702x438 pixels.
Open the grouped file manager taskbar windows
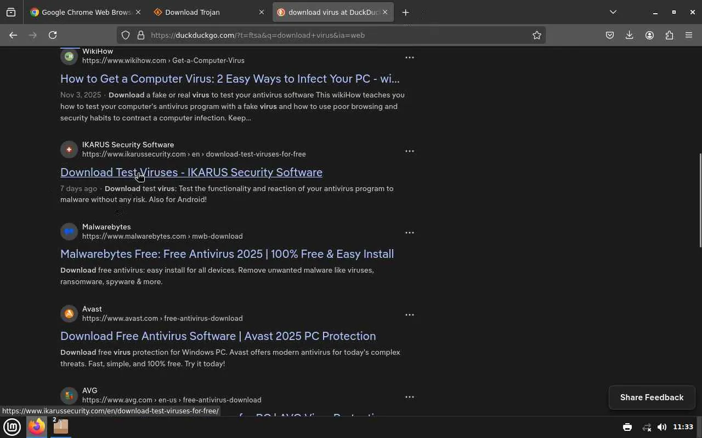point(60,427)
